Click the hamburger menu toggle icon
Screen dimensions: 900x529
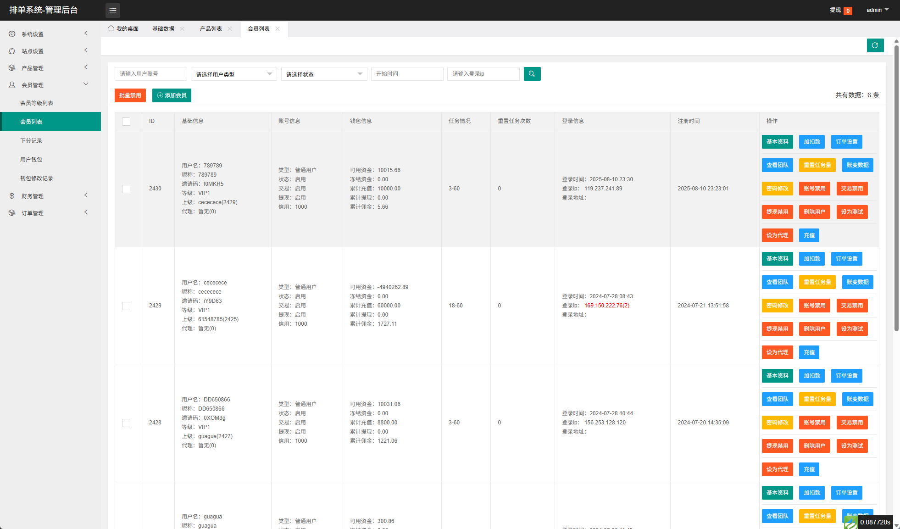(113, 10)
